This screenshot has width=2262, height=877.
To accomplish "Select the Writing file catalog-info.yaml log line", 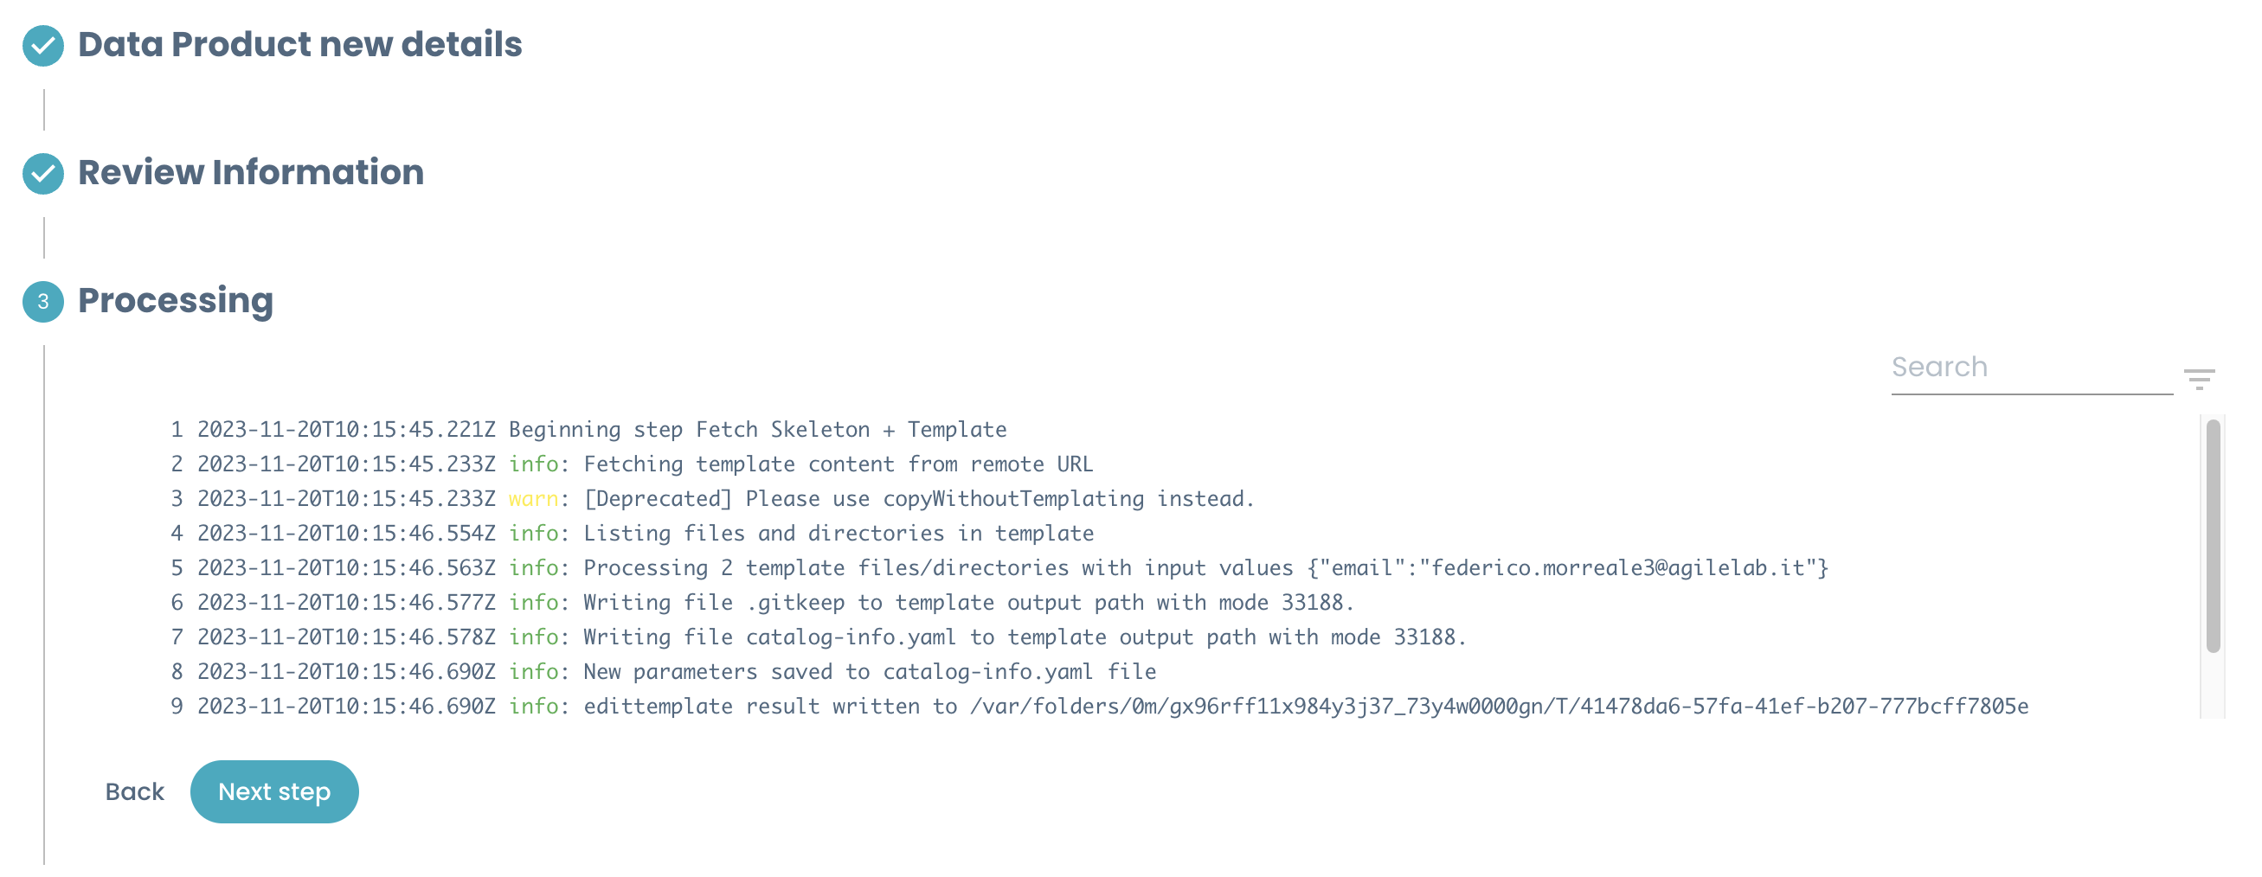I will click(831, 637).
